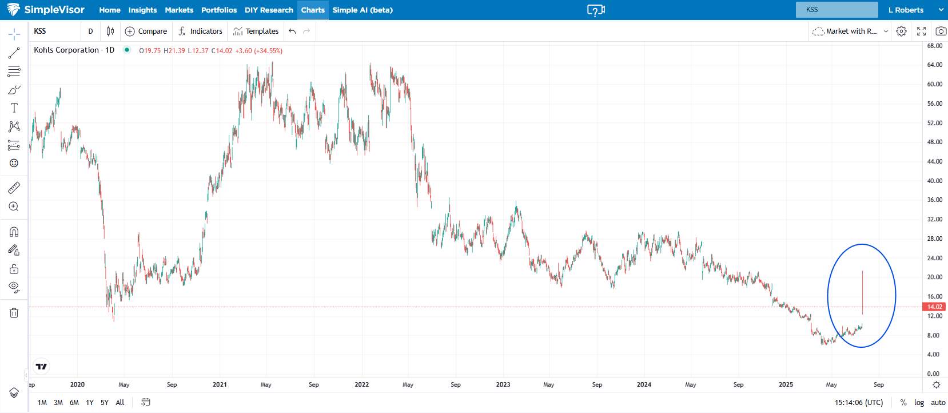Open the Templates menu

tap(256, 31)
